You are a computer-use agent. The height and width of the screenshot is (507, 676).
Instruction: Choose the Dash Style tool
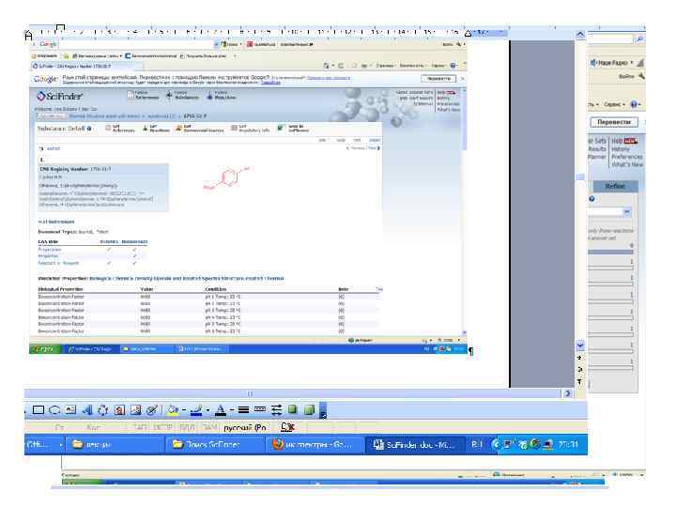point(259,409)
